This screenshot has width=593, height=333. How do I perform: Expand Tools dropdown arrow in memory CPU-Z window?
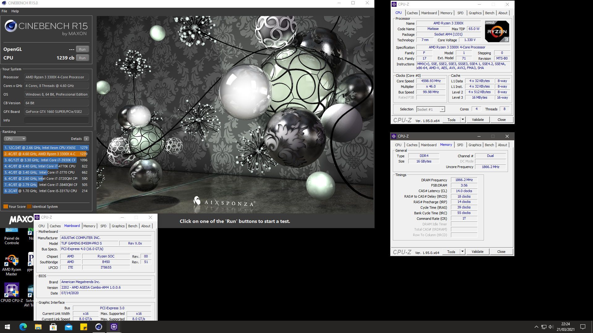tap(462, 252)
